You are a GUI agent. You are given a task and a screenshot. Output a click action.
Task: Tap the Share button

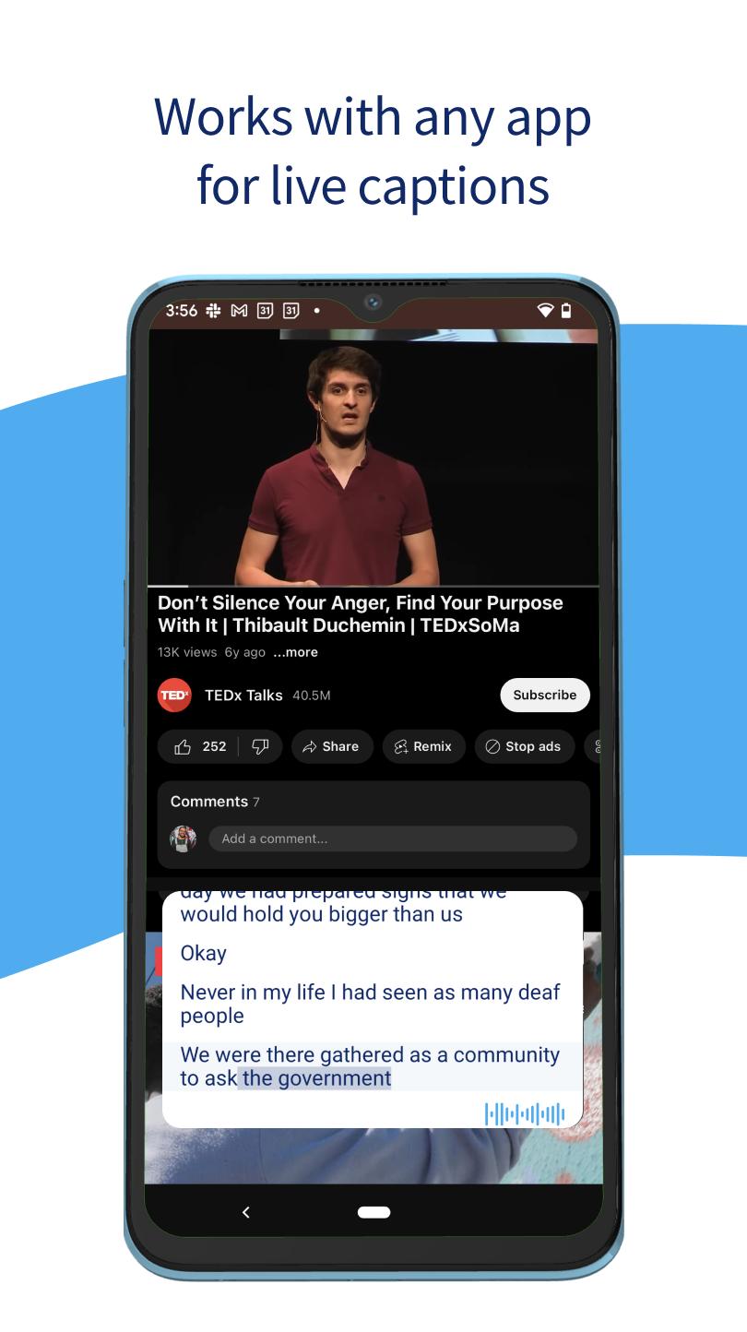[331, 746]
